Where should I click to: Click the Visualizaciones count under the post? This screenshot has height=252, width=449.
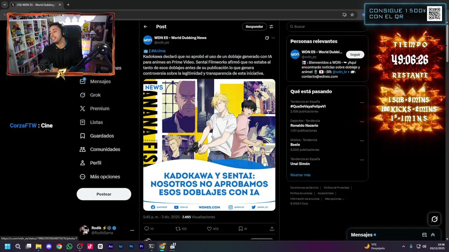(199, 217)
